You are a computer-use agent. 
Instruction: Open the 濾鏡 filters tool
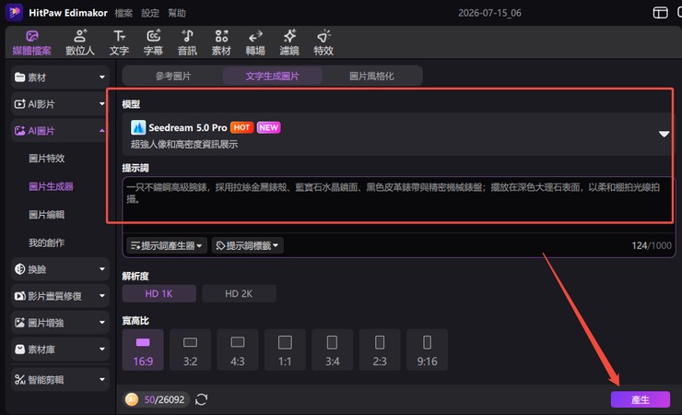pos(289,42)
